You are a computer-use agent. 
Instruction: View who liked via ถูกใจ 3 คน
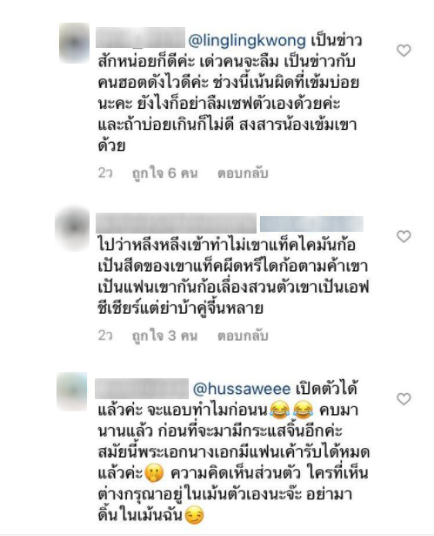pos(164,336)
